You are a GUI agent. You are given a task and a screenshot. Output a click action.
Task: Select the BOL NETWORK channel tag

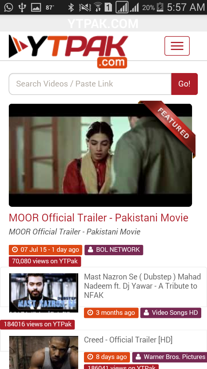point(114,250)
